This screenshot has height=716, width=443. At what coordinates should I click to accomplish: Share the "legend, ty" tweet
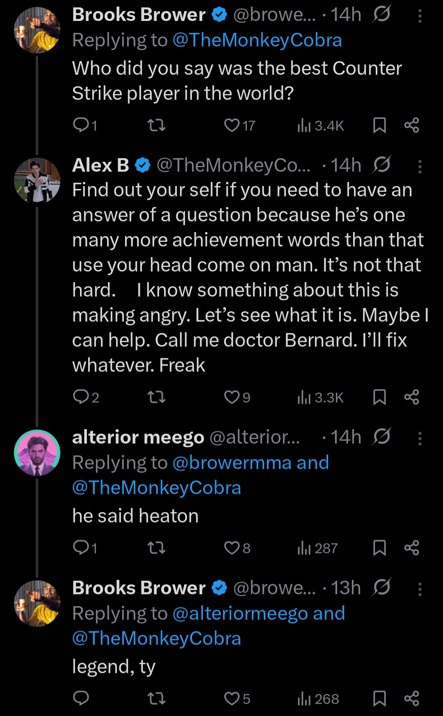pos(411,698)
